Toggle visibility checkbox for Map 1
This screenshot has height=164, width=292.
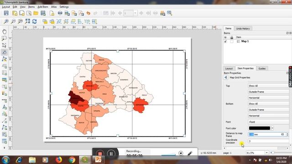click(225, 41)
